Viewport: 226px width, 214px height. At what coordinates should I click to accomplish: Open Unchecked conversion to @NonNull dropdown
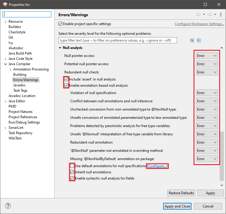tap(207, 109)
